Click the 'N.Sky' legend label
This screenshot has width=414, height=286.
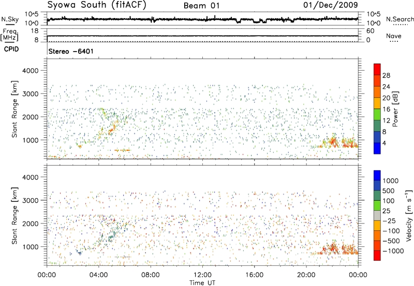coord(10,19)
